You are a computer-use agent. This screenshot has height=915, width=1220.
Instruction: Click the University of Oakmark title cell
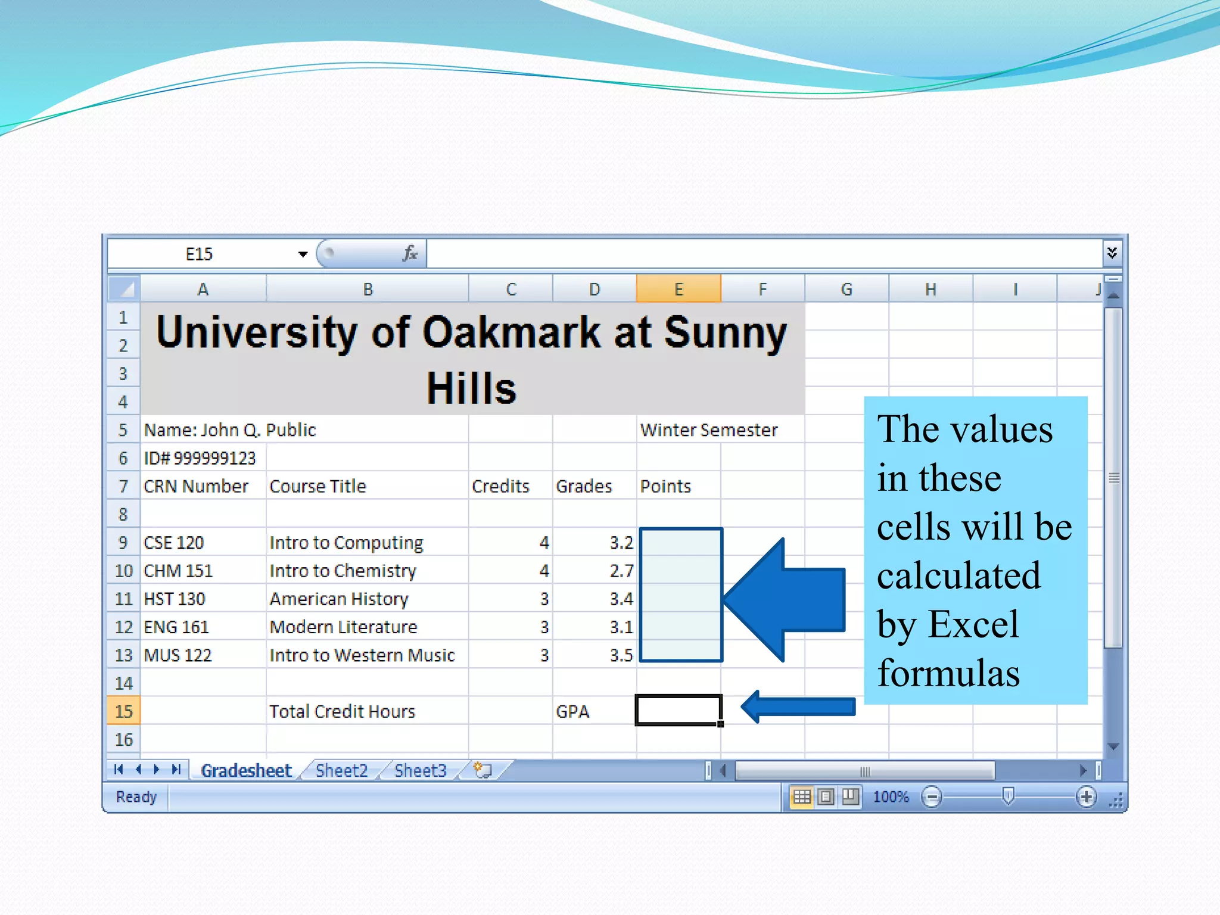[472, 359]
